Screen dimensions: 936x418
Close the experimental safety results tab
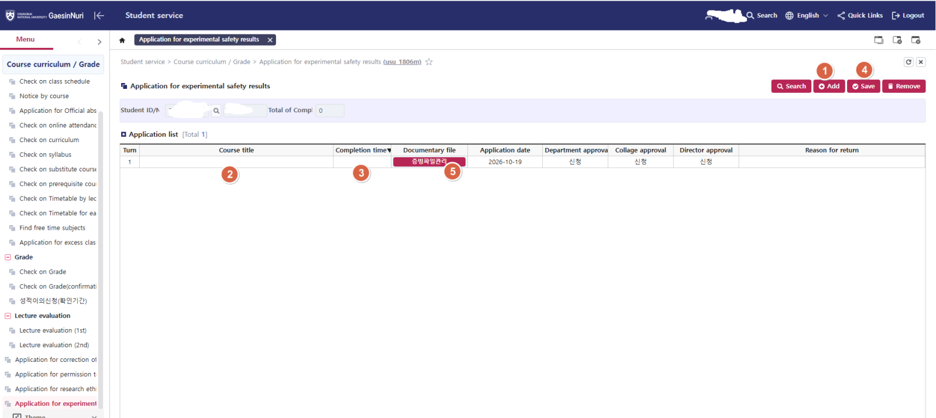coord(270,40)
